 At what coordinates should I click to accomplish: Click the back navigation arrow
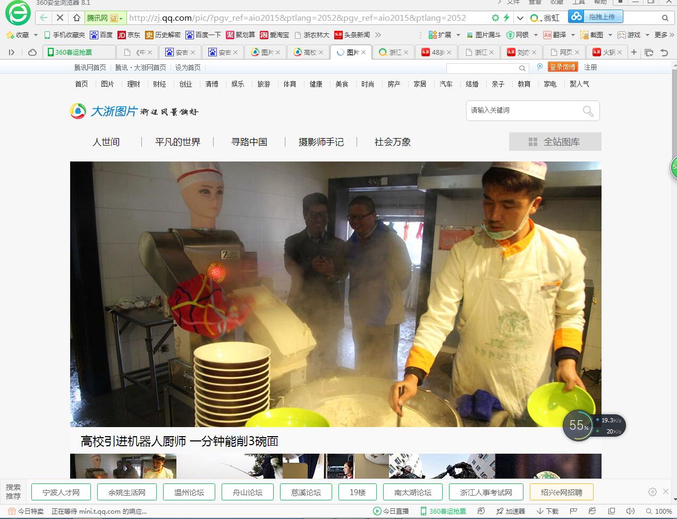[44, 18]
